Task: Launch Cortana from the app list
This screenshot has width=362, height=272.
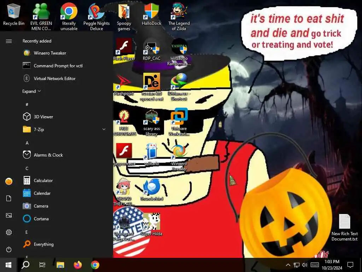Action: 64,219
